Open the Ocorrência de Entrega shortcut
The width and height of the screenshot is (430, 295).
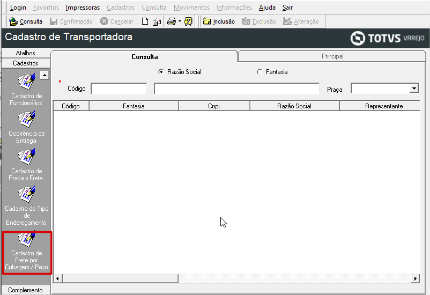(26, 127)
